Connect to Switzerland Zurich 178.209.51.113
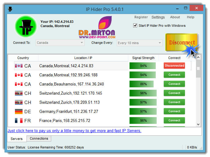This screenshot has width=210, height=157. 174,102
